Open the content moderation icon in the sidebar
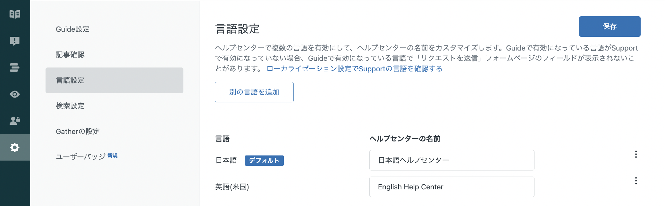Image resolution: width=665 pixels, height=206 pixels. point(15,41)
